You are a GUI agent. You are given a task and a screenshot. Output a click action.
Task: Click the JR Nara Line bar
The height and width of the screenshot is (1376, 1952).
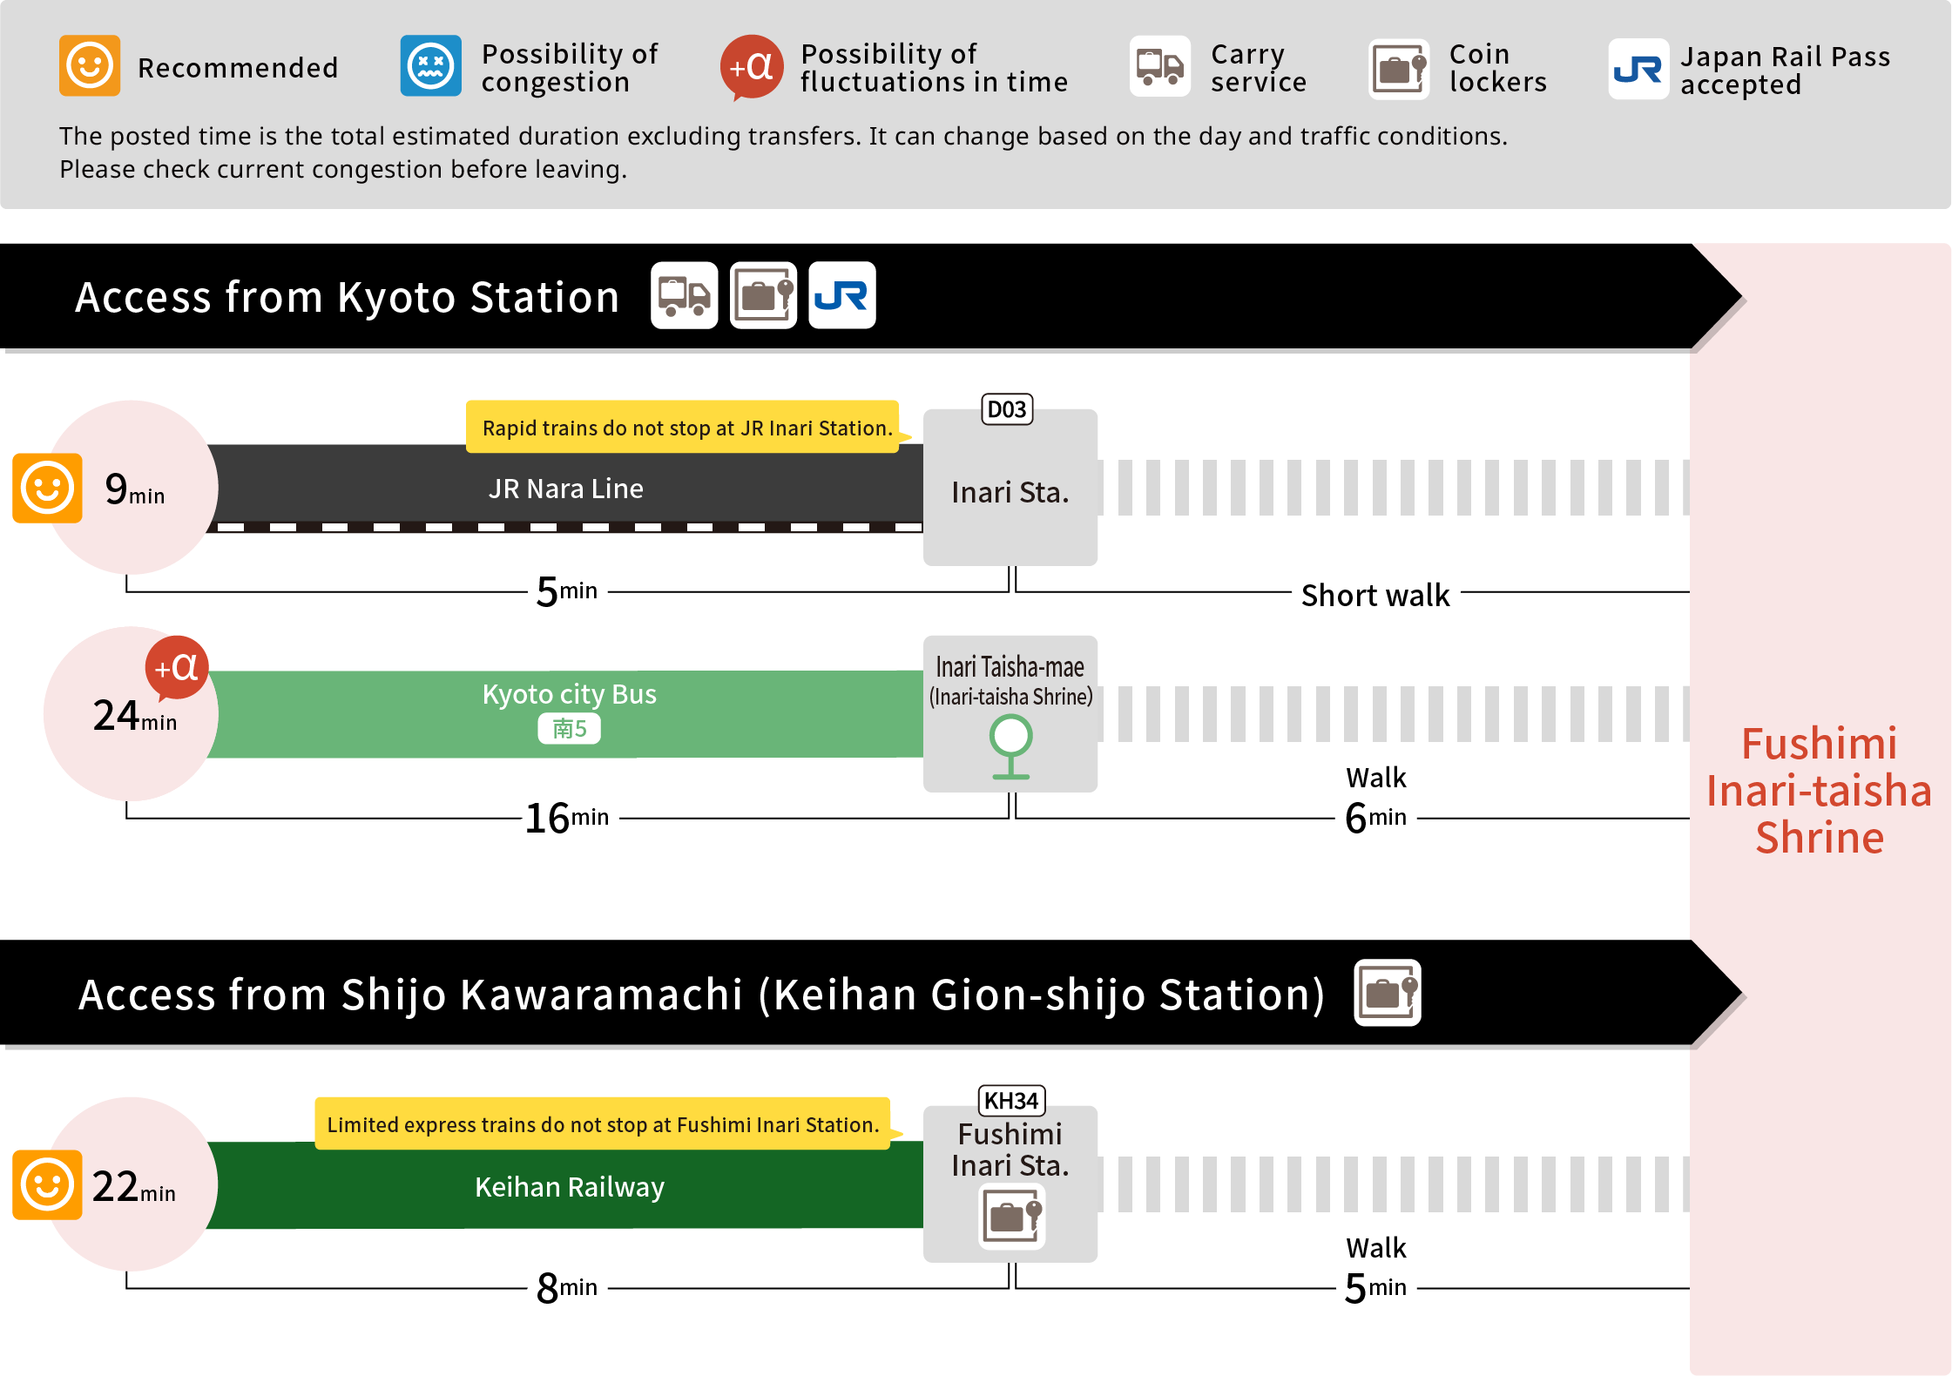point(566,489)
